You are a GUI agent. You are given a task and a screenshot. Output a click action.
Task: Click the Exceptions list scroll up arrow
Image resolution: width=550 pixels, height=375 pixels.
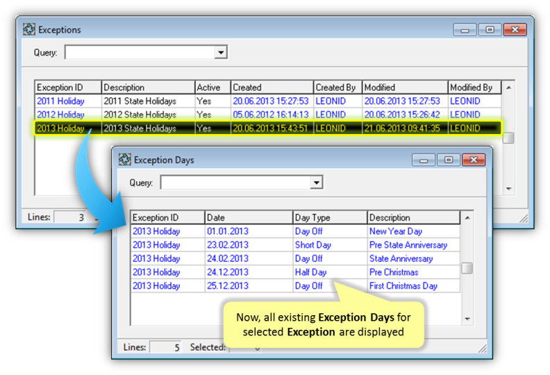point(508,87)
